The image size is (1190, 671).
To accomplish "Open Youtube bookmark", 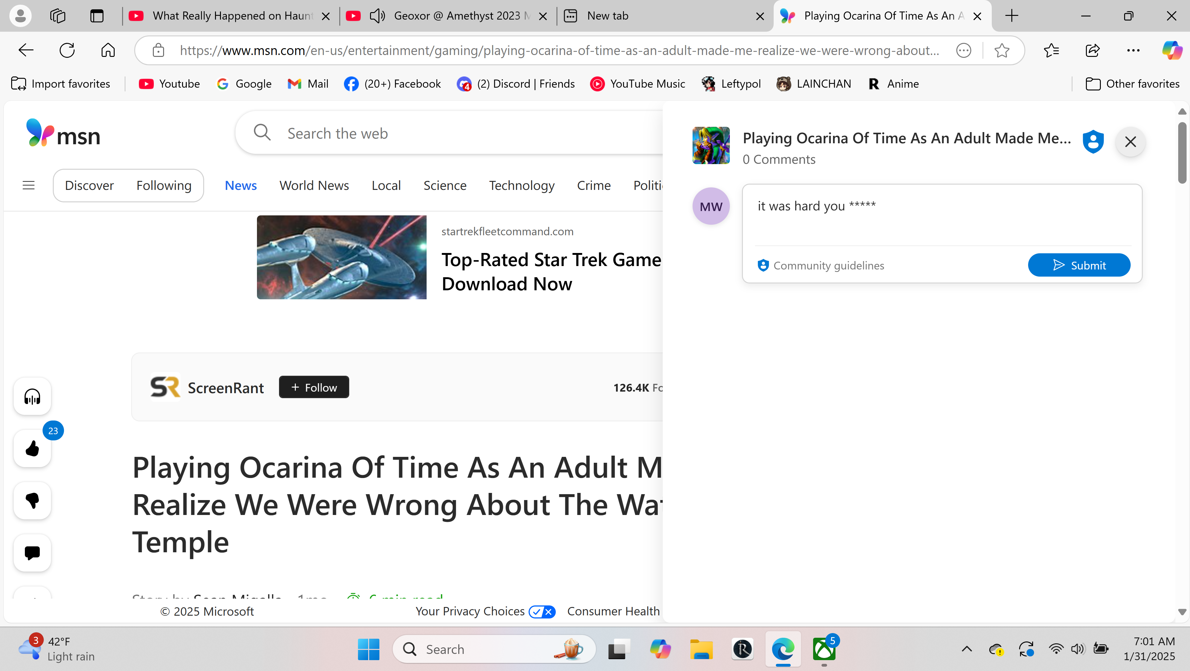I will click(x=169, y=84).
